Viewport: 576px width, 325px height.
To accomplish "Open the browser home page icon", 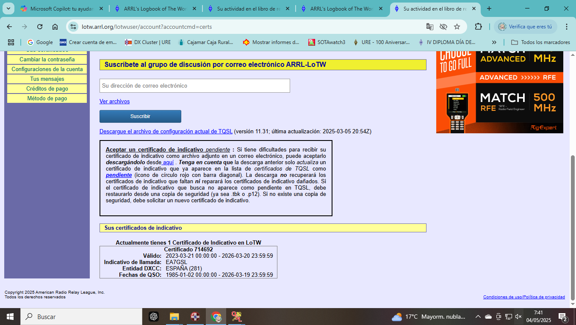I will [x=55, y=27].
